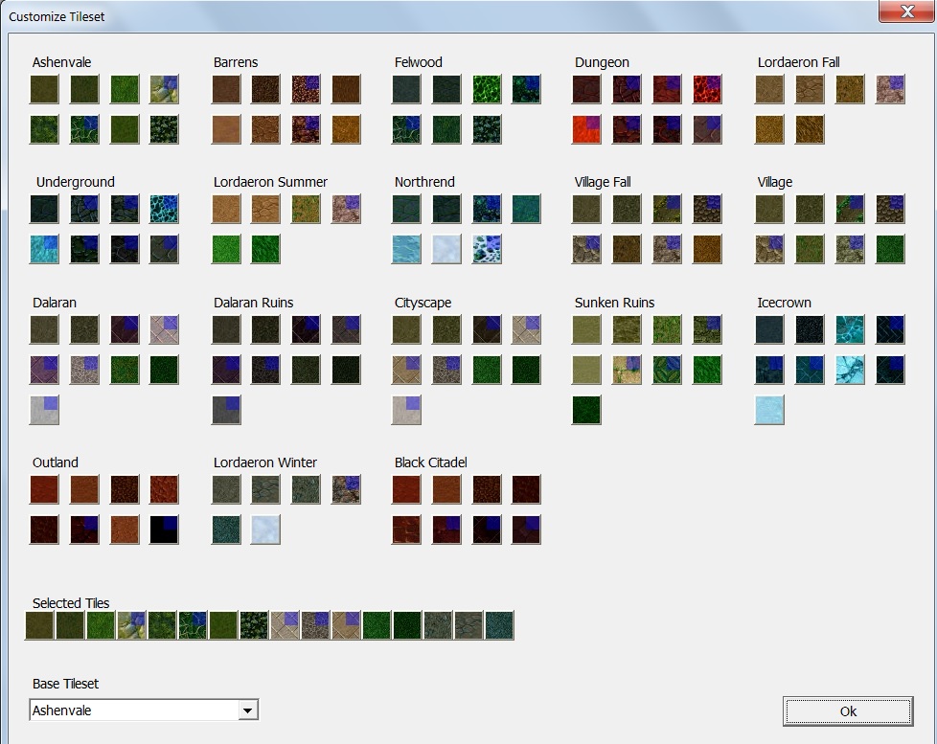Choose the grassy dirt third tile in Lordaeron Summer
This screenshot has height=744, width=937.
point(306,209)
